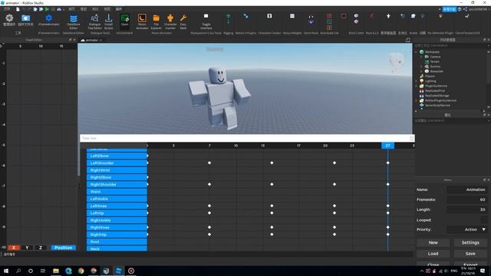Select Camera in the Explorer tree
This screenshot has width=491, height=276.
[435, 57]
